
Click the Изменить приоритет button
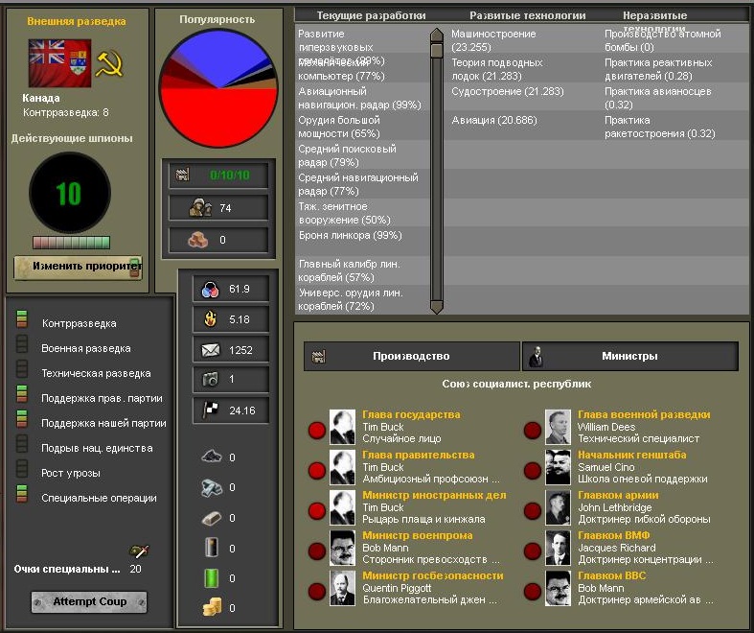tap(78, 268)
